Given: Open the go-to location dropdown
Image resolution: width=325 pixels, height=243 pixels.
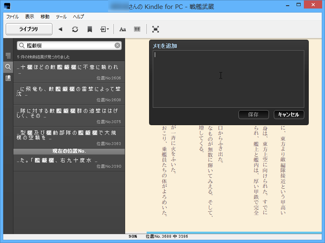Looking at the screenshot, I should pos(105,29).
